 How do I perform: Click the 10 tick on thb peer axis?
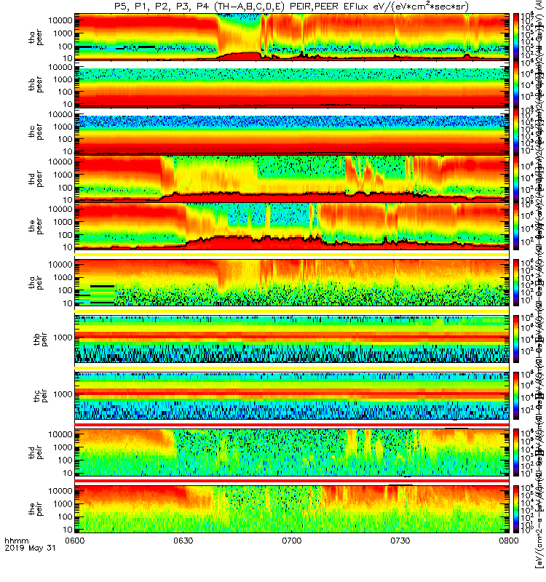click(68, 104)
